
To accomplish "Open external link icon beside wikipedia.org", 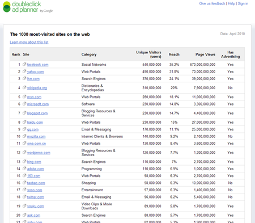I will click(24, 87).
